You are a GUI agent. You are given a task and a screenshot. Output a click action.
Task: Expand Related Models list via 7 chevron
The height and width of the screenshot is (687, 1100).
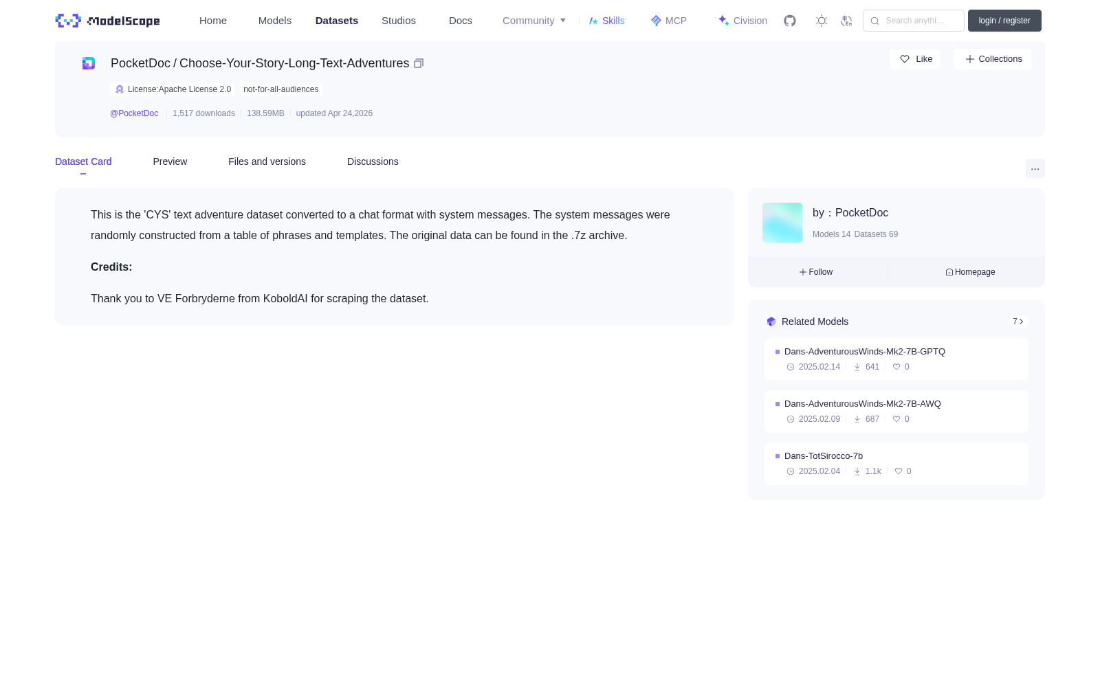pyautogui.click(x=1018, y=322)
